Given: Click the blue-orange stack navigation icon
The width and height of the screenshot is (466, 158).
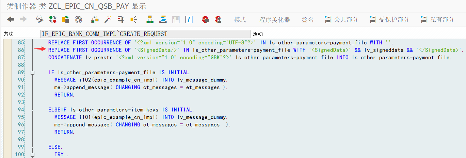Looking at the screenshot, I should click(x=163, y=20).
